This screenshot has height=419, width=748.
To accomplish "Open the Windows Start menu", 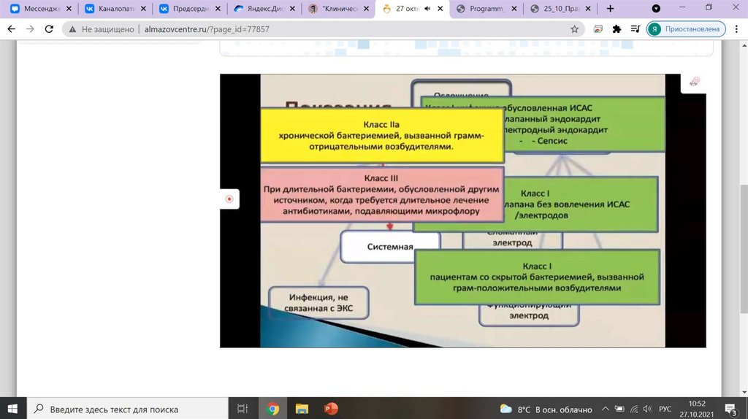I will click(13, 409).
